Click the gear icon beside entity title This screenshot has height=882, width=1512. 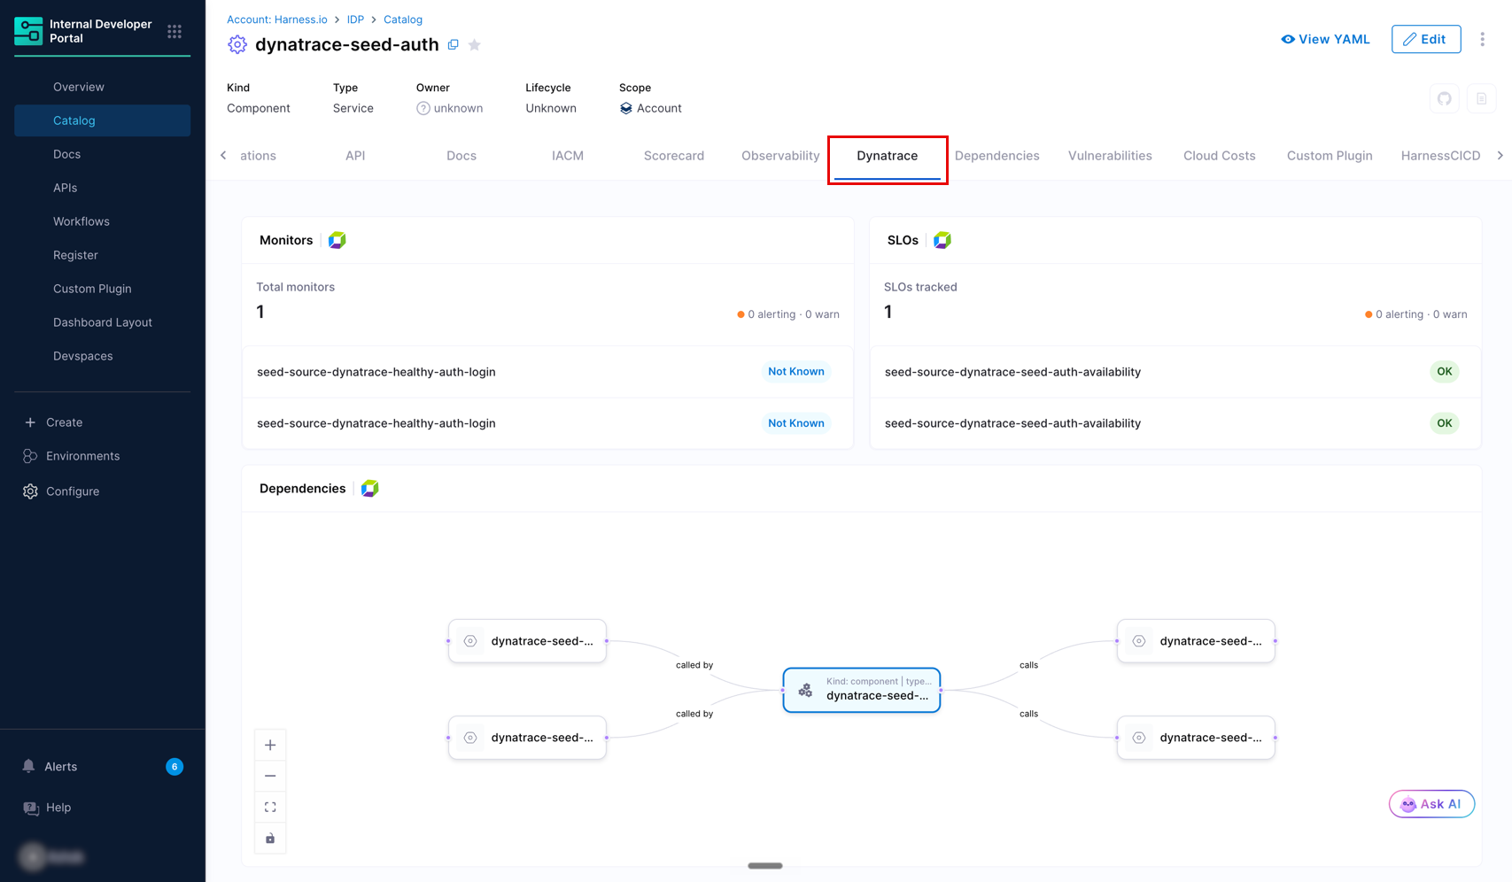(237, 44)
